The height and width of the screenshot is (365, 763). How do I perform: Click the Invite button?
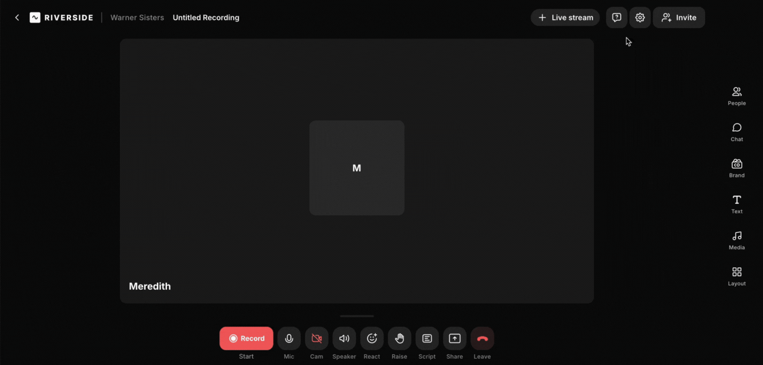tap(678, 18)
